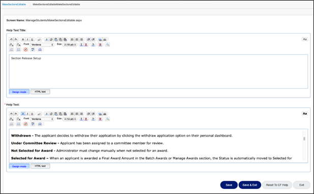
Task: Align right in Help Text Title editor
Action: (81, 40)
